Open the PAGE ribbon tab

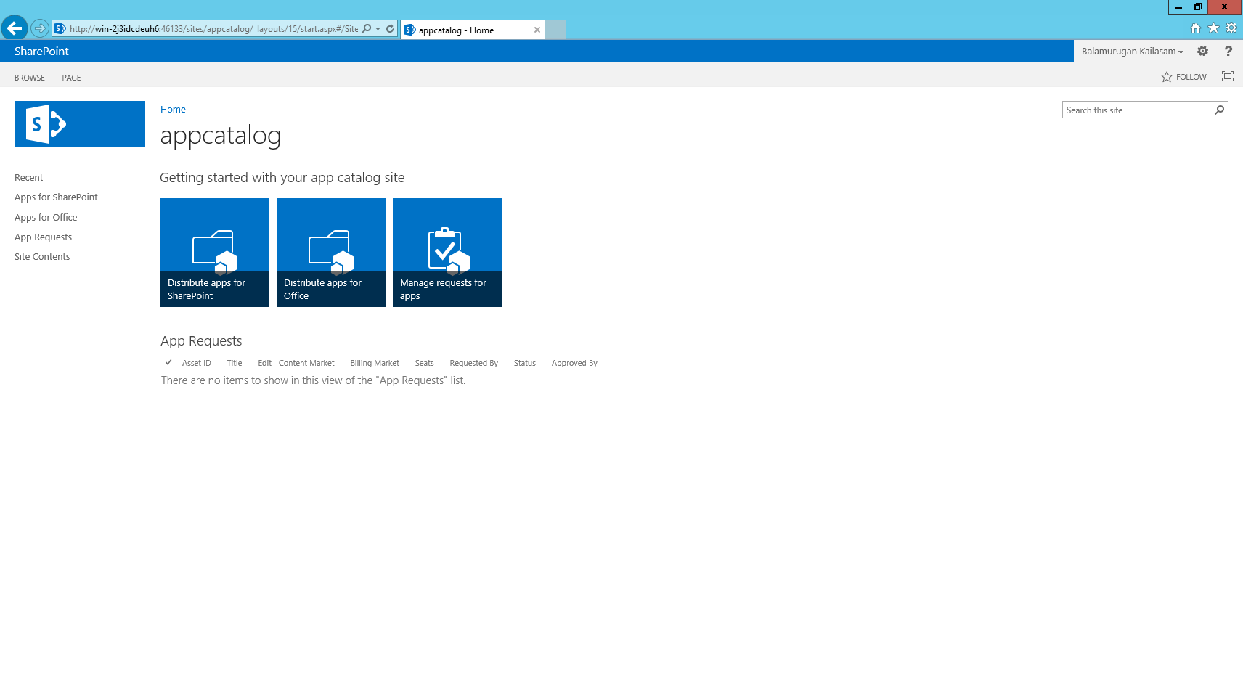[x=71, y=78]
